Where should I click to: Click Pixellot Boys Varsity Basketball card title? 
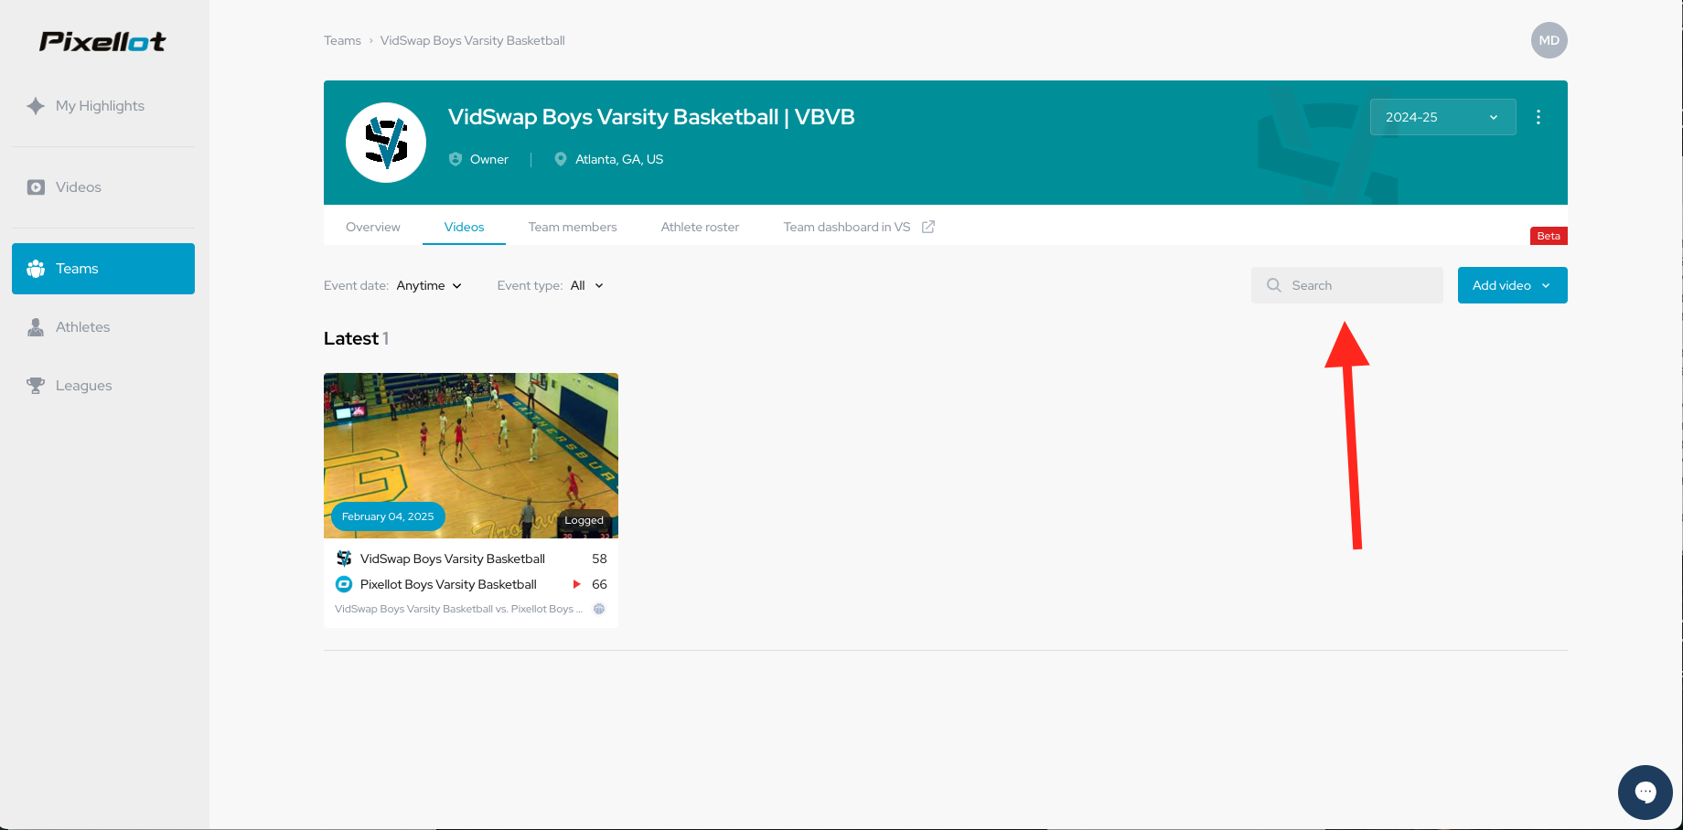point(448,584)
